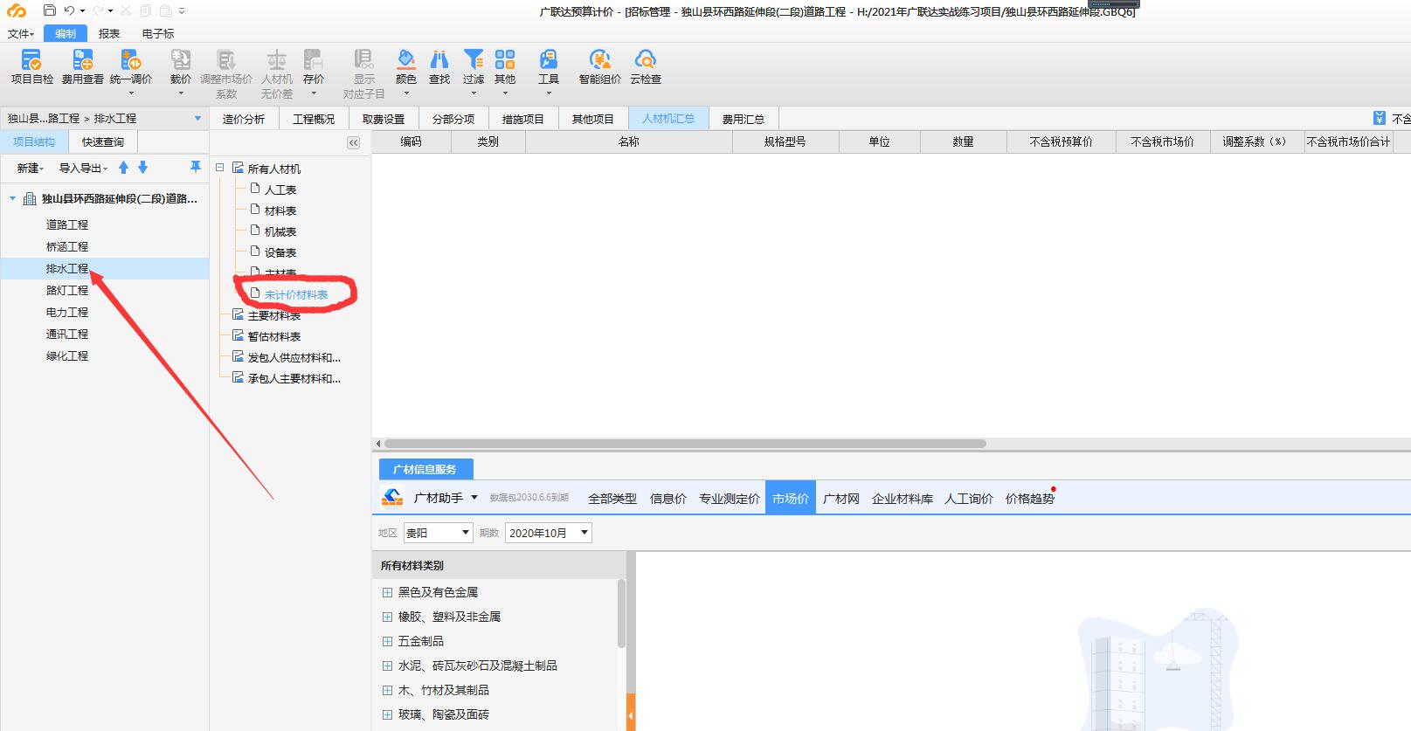
Task: Expand the 玻璃、陶瓷及面砖 category
Action: click(387, 714)
